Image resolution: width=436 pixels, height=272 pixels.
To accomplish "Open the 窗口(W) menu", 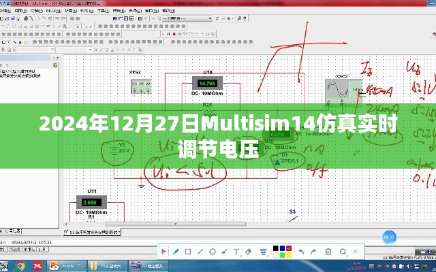I will (x=152, y=11).
